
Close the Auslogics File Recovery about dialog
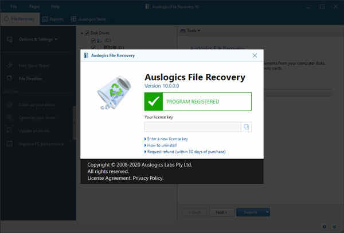pyautogui.click(x=255, y=56)
